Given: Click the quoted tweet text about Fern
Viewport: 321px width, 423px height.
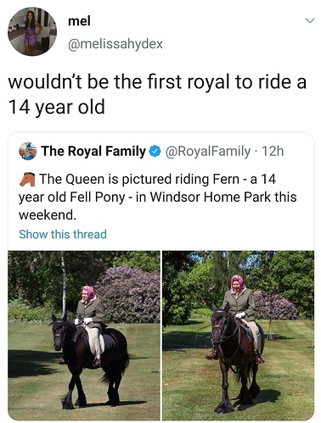Looking at the screenshot, I should tap(158, 197).
